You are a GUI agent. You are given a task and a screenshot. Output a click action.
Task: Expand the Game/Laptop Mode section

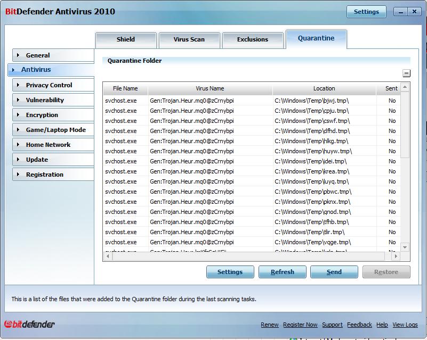point(53,130)
